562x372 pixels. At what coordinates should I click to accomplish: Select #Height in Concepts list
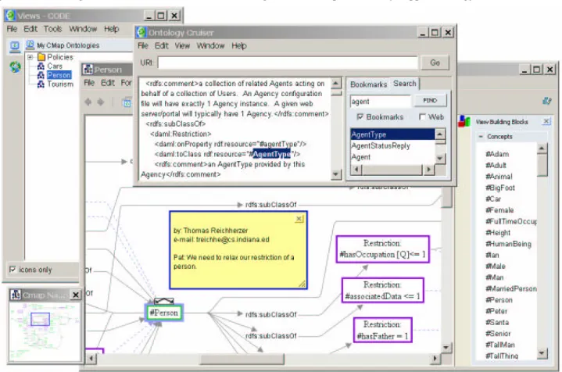click(498, 233)
